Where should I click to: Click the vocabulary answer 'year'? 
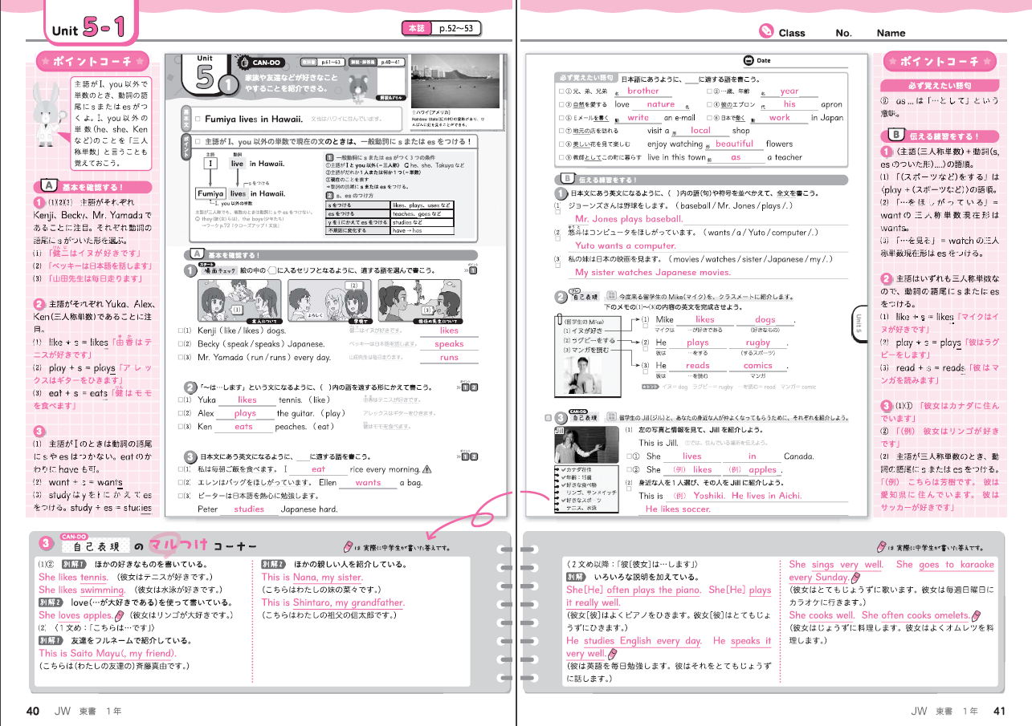tap(789, 91)
